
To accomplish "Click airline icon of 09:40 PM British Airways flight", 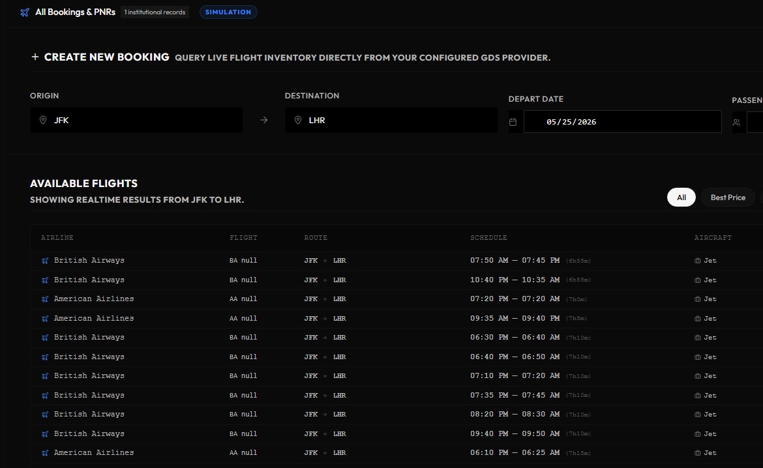I will pos(45,434).
